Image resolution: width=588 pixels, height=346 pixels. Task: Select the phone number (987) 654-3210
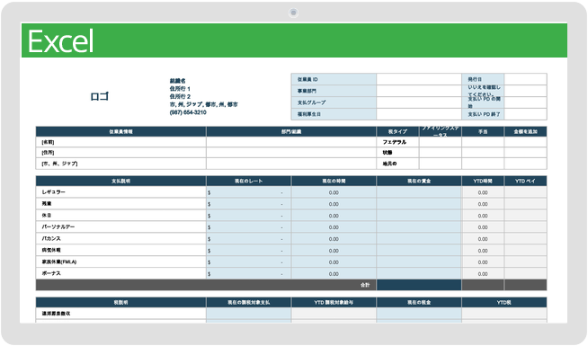[188, 112]
